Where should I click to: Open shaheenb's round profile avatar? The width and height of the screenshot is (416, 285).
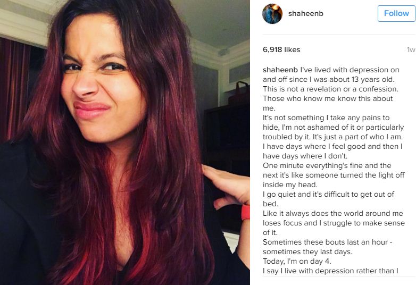[x=272, y=13]
